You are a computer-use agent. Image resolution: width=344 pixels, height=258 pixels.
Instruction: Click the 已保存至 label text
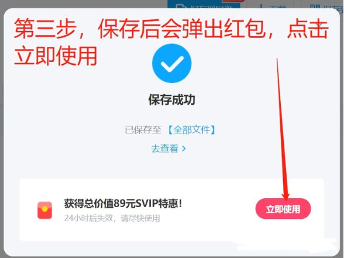(143, 130)
